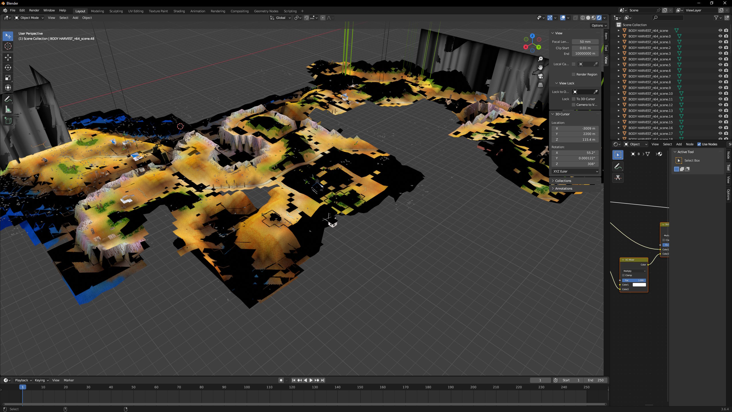Expand the Collections panel
Screen dimensions: 732x412
pyautogui.click(x=563, y=181)
